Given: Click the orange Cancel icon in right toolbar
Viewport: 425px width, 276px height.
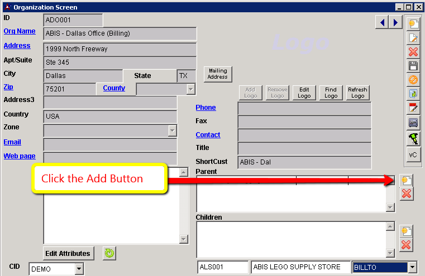Looking at the screenshot, I should 413,80.
